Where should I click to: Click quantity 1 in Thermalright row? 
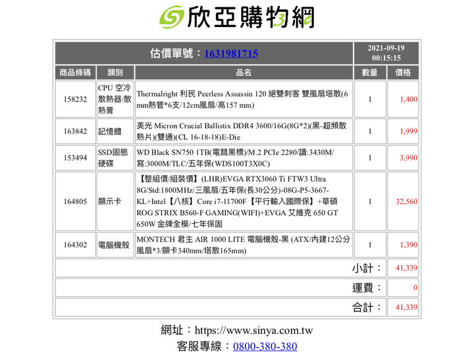click(370, 99)
